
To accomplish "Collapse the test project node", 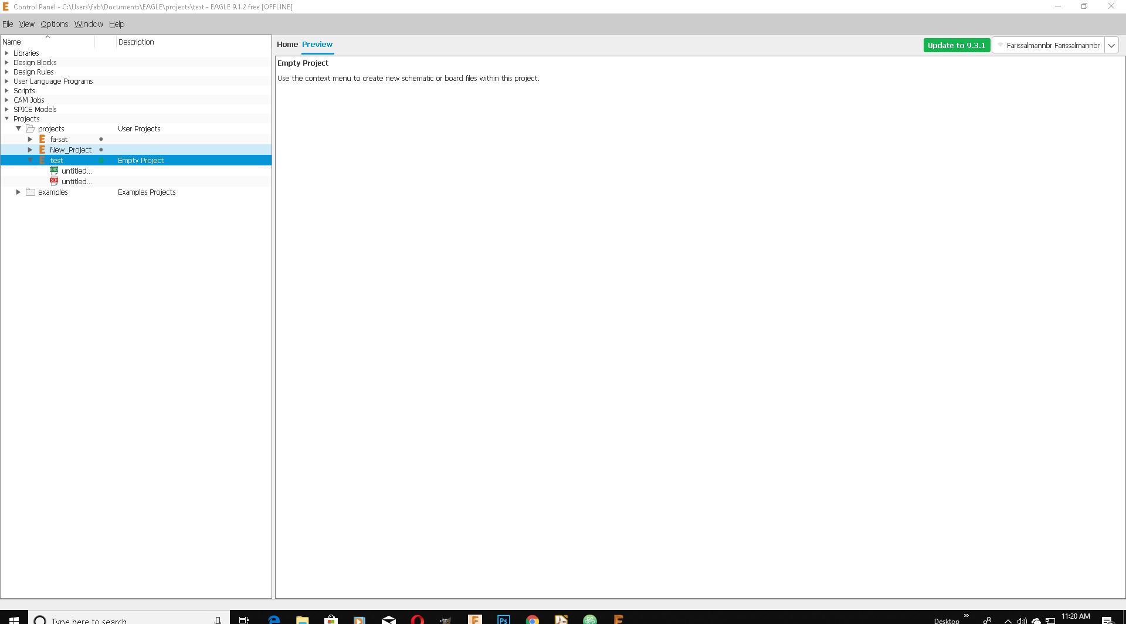I will point(30,160).
